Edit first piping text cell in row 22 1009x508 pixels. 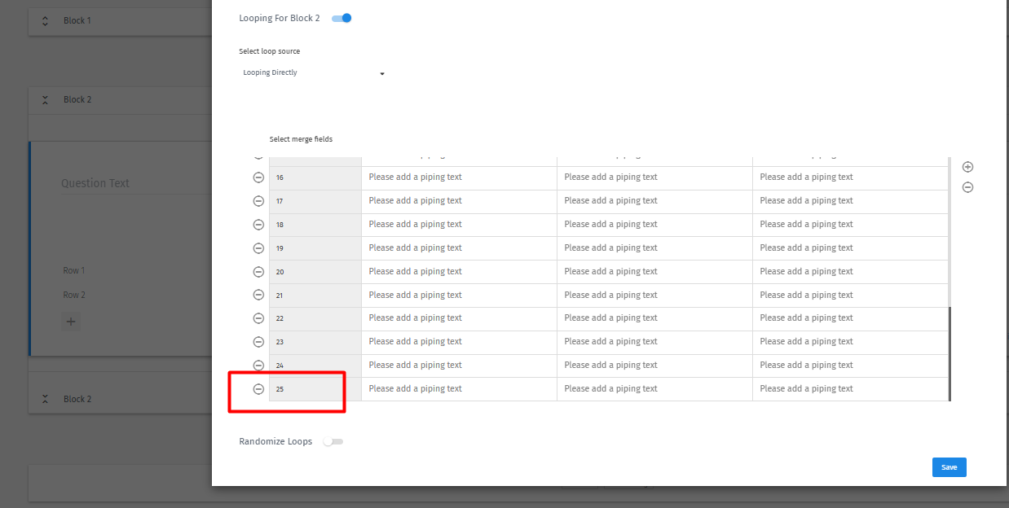click(x=459, y=318)
